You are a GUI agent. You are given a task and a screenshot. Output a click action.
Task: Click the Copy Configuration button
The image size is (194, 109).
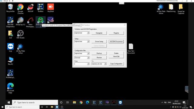pos(116,64)
